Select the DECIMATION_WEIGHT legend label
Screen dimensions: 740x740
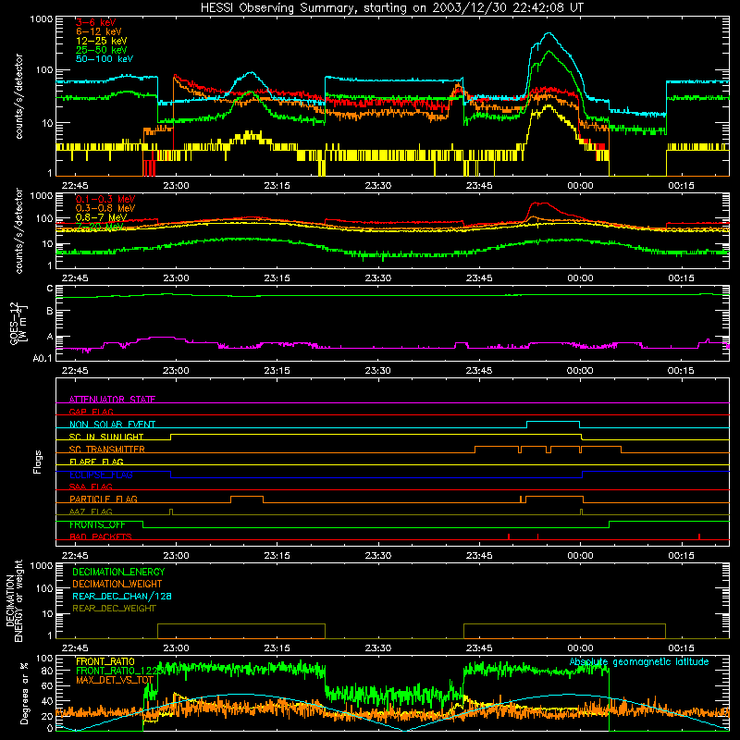pos(117,584)
